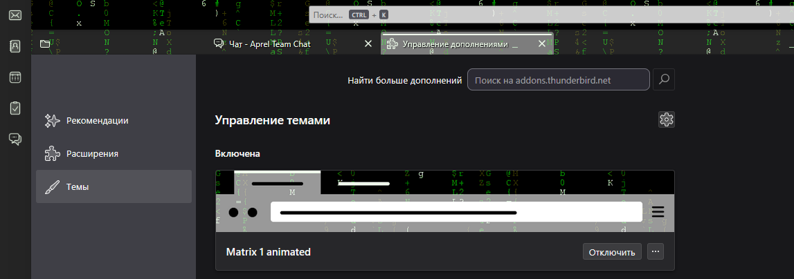Focus the global Поиск… search bar
794x279 pixels.
click(x=552, y=15)
